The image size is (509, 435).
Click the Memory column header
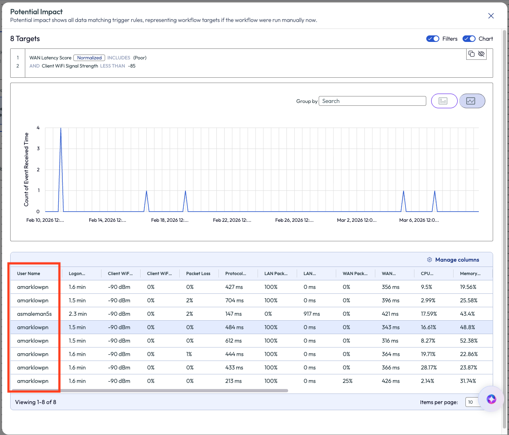click(x=470, y=273)
